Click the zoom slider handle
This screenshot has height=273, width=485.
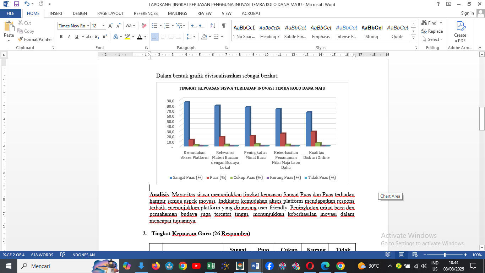pos(445,255)
